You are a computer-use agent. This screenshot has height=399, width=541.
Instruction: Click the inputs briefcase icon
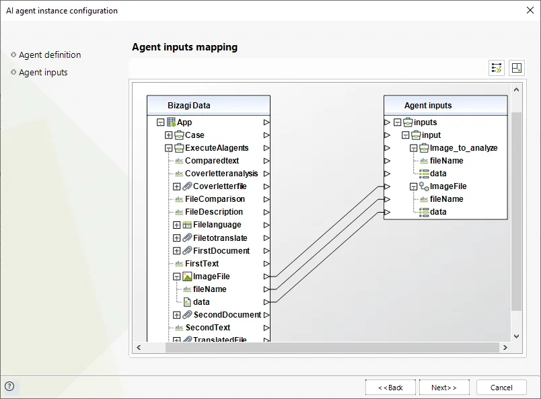click(x=408, y=122)
